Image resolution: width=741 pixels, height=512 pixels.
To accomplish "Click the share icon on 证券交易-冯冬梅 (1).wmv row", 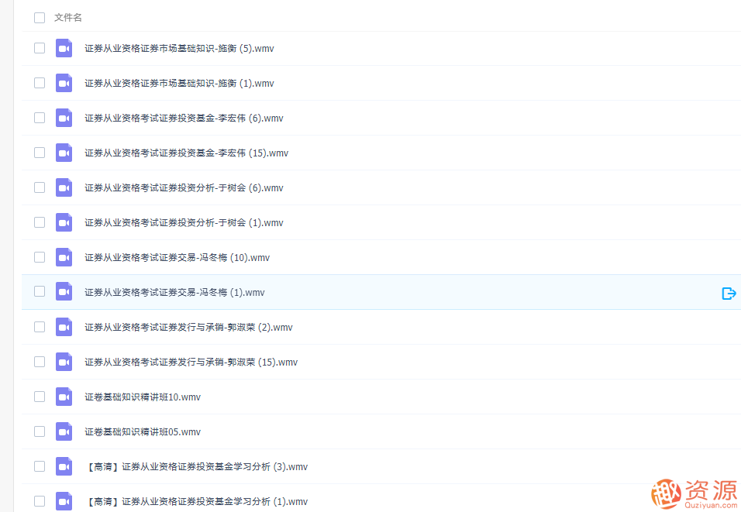I will (729, 294).
